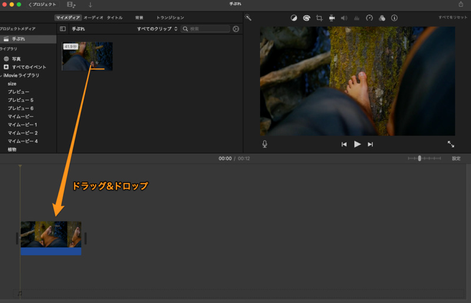Image resolution: width=471 pixels, height=303 pixels.
Task: Click すべてをリセット button
Action: pos(453,18)
